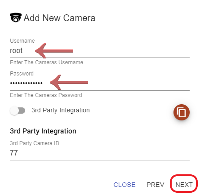
Task: Select the 3rd Party Camera ID field
Action: (x=100, y=153)
